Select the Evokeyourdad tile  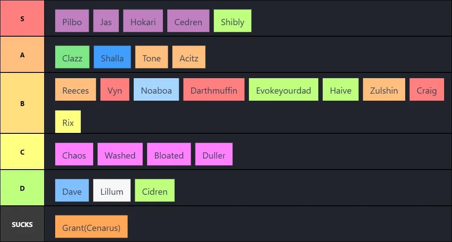point(283,90)
